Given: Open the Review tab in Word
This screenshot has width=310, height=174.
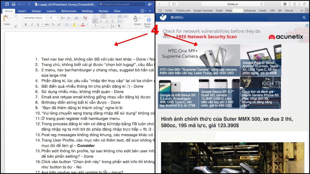Looking at the screenshot, I should 103,11.
